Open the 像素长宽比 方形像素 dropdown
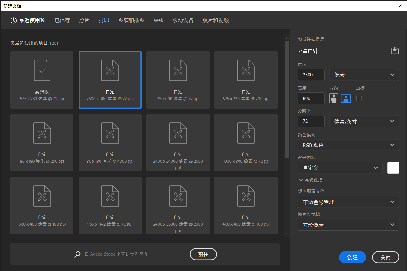Image resolution: width=407 pixels, height=271 pixels. click(348, 225)
